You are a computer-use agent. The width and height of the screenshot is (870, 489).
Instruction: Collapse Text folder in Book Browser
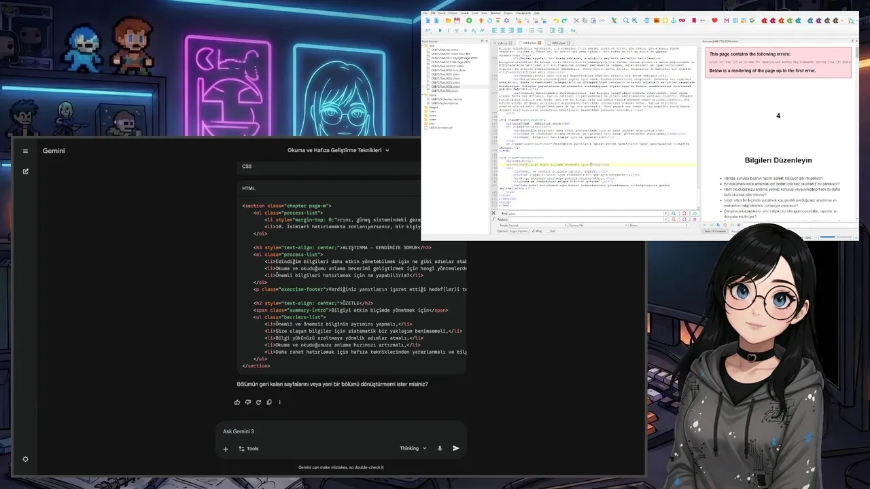423,46
